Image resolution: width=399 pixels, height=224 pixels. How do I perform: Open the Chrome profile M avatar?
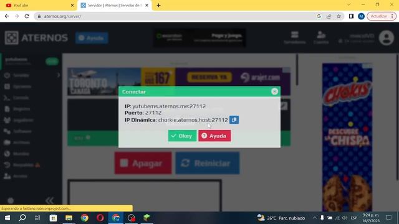coord(361,16)
